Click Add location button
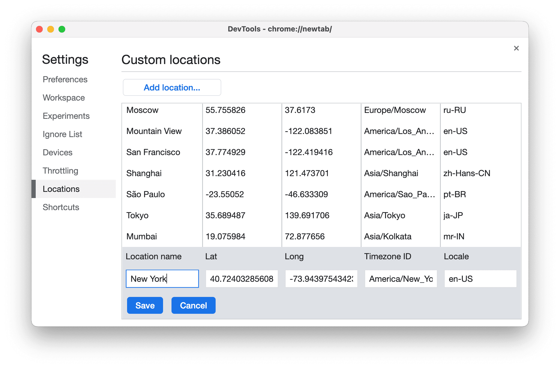This screenshot has width=560, height=368. point(172,88)
